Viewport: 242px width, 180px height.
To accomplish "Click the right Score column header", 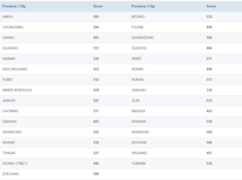I will click(211, 6).
